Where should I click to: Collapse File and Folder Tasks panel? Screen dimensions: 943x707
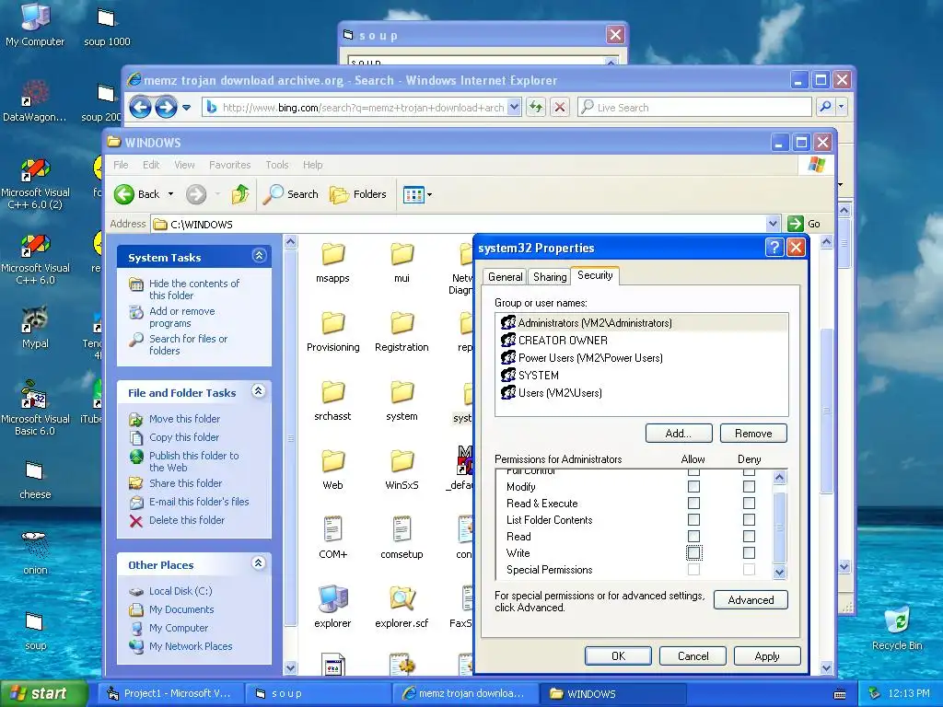(259, 391)
